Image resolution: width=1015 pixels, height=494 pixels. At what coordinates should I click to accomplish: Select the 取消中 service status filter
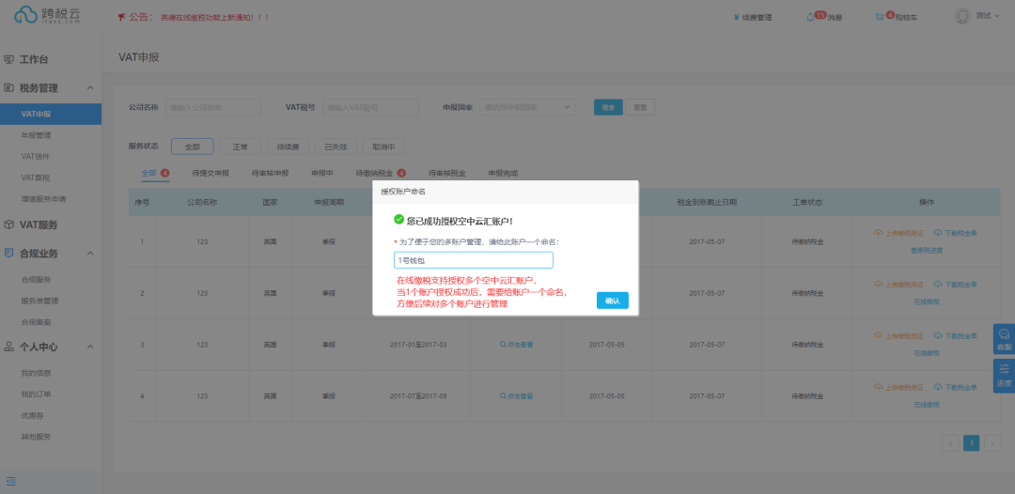(383, 147)
